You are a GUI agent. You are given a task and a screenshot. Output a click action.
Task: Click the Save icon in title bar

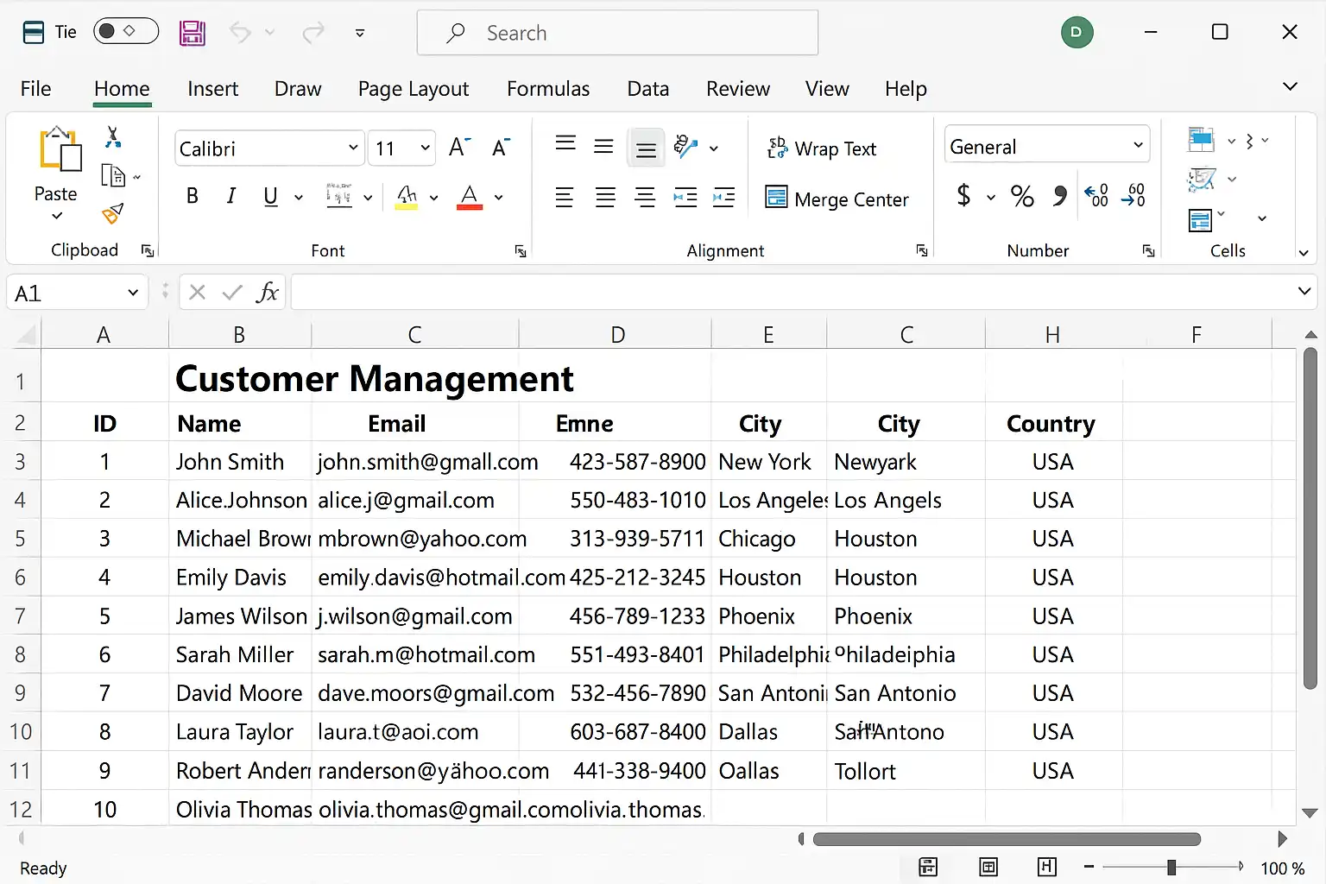pyautogui.click(x=192, y=33)
